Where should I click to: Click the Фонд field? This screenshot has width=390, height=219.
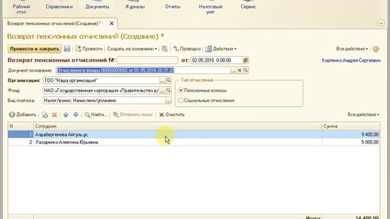[x=101, y=91]
